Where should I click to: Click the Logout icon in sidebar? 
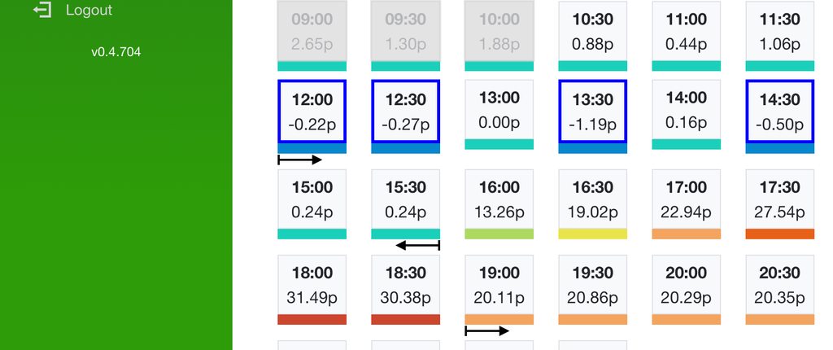[41, 11]
